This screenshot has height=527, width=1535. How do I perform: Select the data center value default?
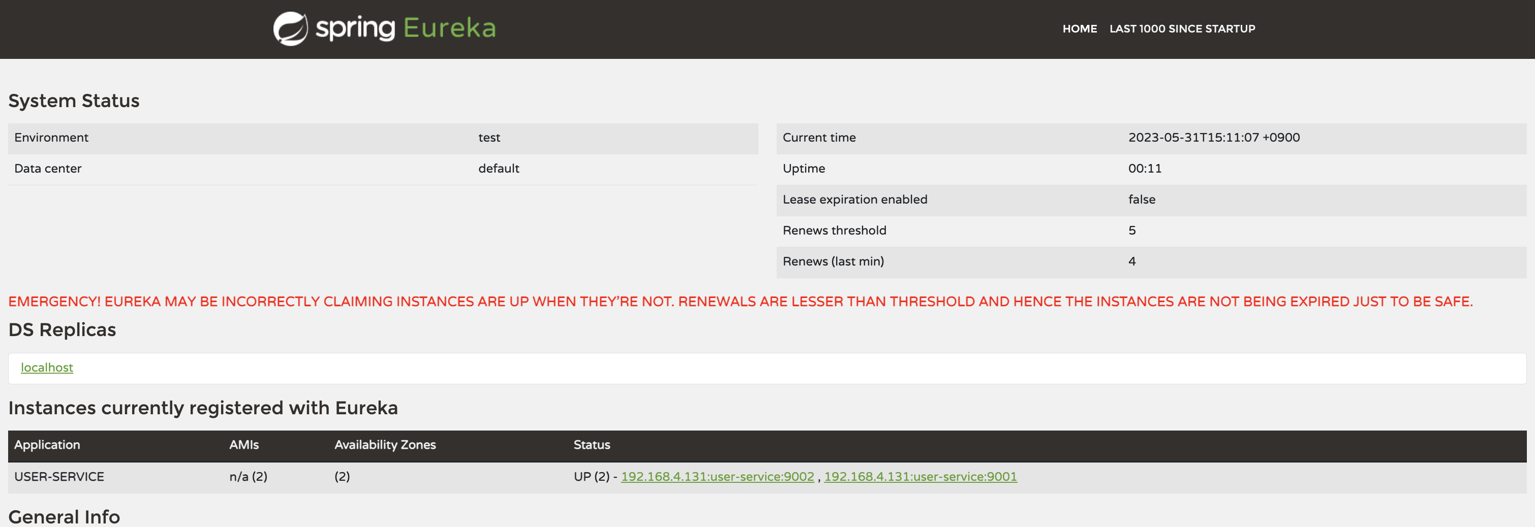[498, 169]
